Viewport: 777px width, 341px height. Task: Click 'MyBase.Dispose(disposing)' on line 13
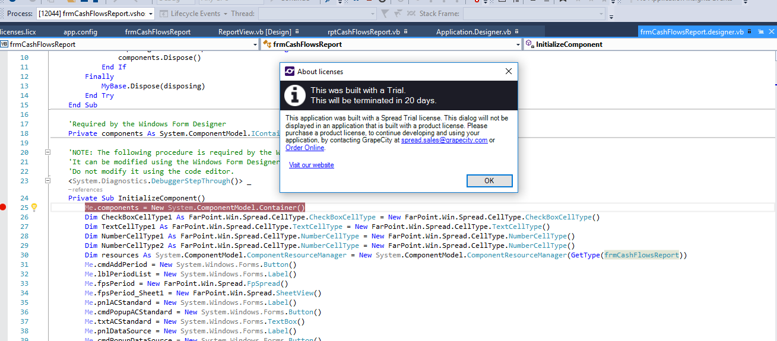153,86
